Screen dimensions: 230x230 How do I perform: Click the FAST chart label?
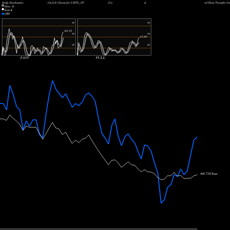24,58
